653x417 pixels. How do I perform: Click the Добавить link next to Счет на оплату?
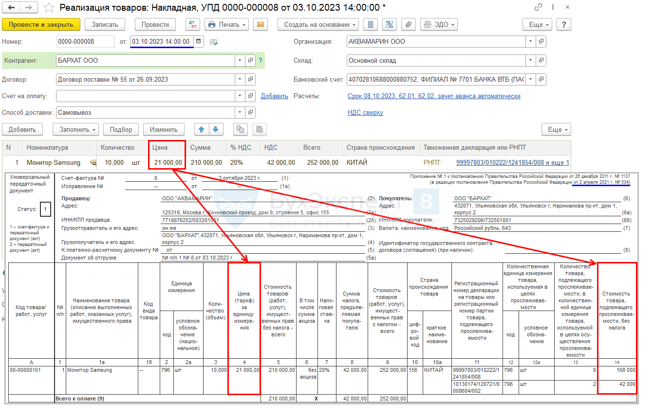click(274, 96)
